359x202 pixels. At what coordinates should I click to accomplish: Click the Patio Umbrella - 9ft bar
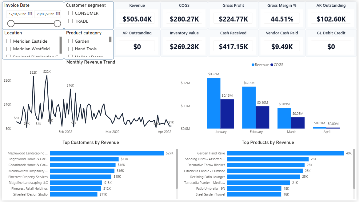point(254,188)
